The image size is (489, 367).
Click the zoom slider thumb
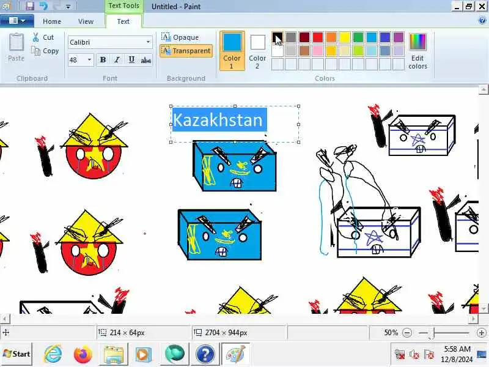tap(432, 333)
